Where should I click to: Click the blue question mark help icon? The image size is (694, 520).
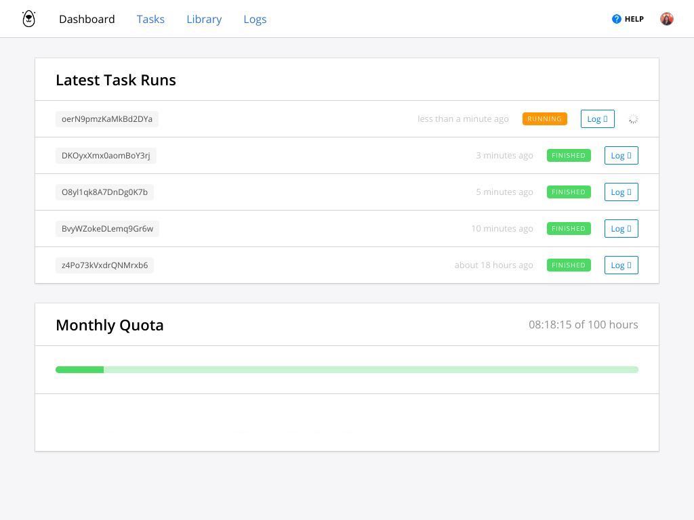[x=615, y=19]
